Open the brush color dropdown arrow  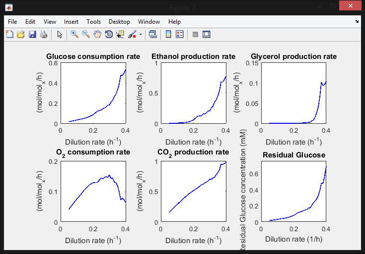[x=141, y=34]
